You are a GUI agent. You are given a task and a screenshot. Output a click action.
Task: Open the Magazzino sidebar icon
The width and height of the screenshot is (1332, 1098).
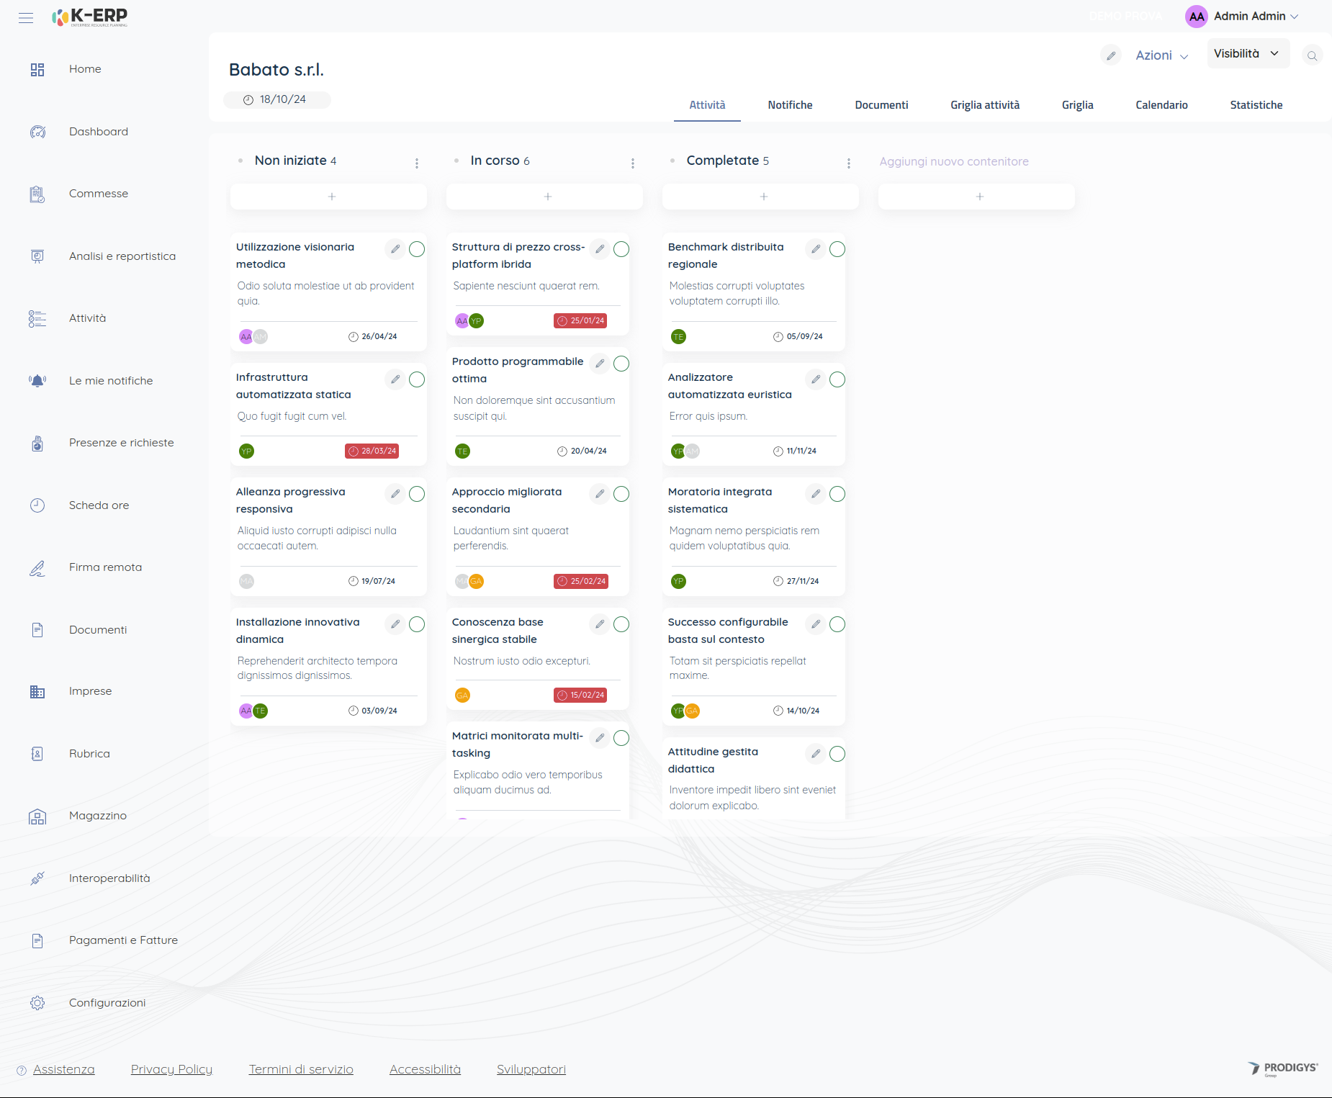pyautogui.click(x=37, y=816)
